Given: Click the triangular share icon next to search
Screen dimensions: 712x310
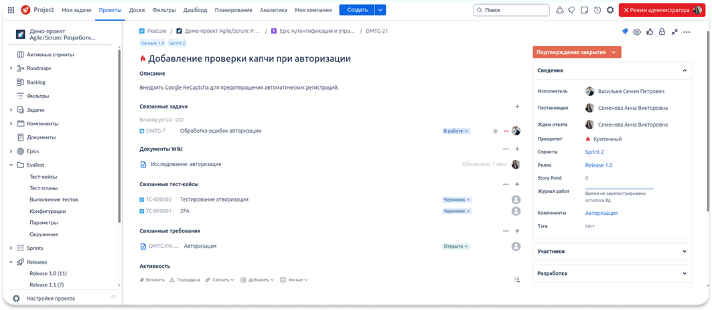Looking at the screenshot, I should 559,9.
